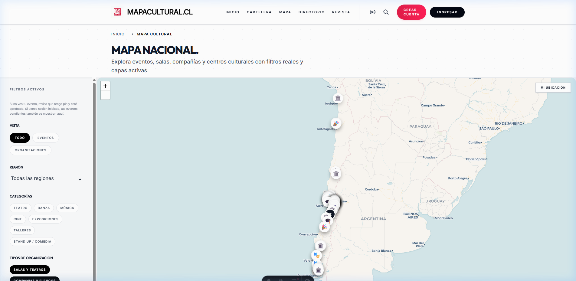
Task: Open CARTELERA menu item
Action: click(259, 12)
